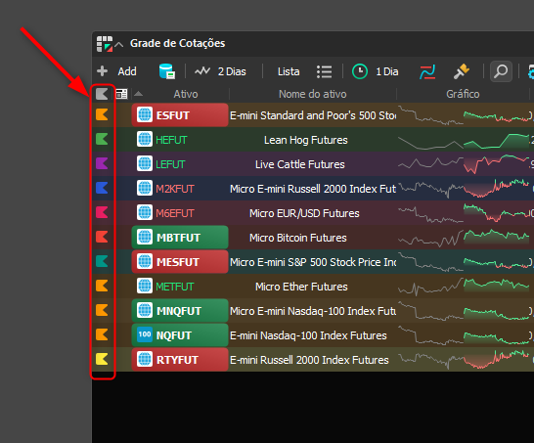Select the NQFUT ticker cell
The height and width of the screenshot is (443, 534).
point(180,335)
